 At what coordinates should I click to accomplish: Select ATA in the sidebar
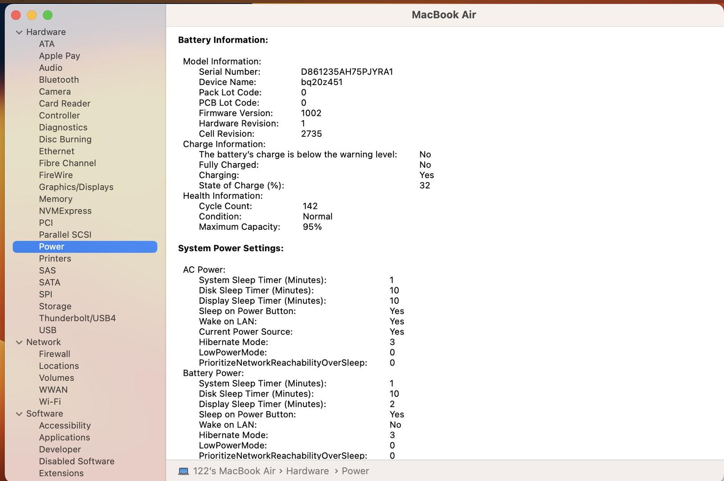click(47, 44)
